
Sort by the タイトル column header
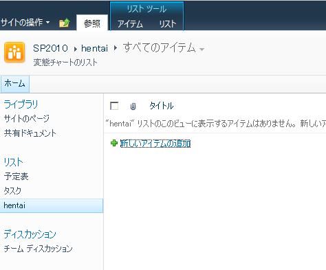(x=162, y=106)
